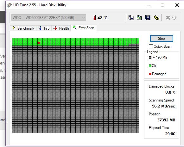
Task: Open the Info tab
Action: 44,28
